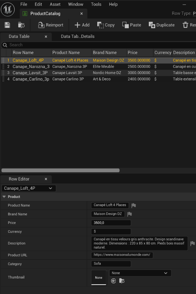Edit the Category field Sofa
The image size is (196, 294).
pyautogui.click(x=111, y=264)
